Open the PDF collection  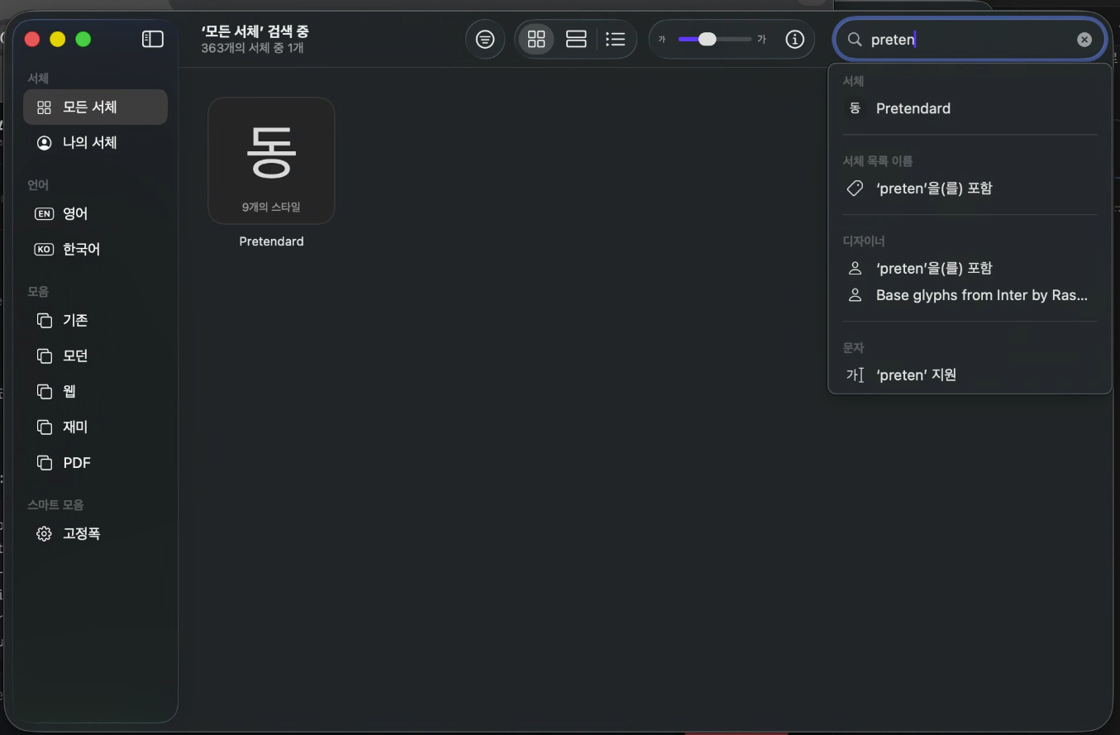(74, 462)
